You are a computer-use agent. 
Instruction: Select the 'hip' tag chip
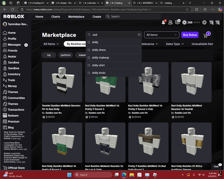(x=49, y=55)
